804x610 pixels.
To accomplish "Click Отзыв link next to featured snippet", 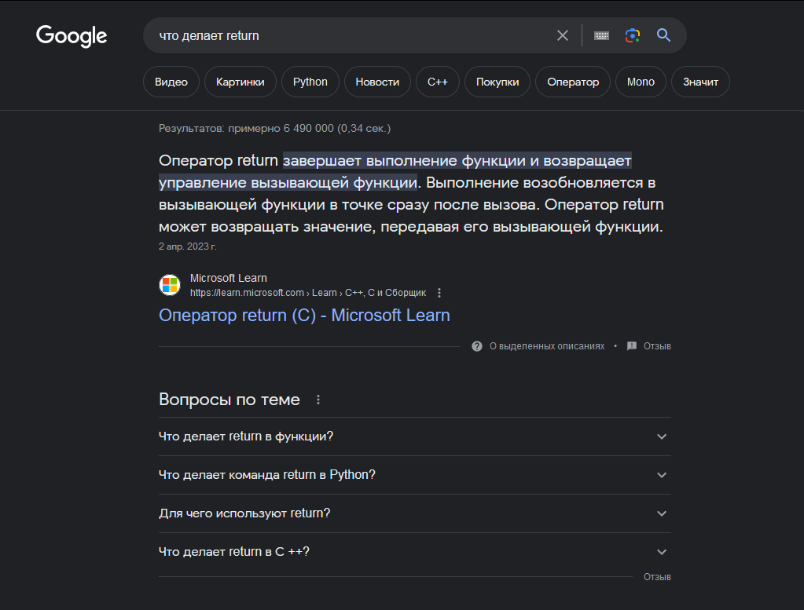I will point(657,346).
